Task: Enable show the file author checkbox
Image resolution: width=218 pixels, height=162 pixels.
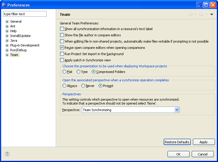Action: (x=62, y=35)
